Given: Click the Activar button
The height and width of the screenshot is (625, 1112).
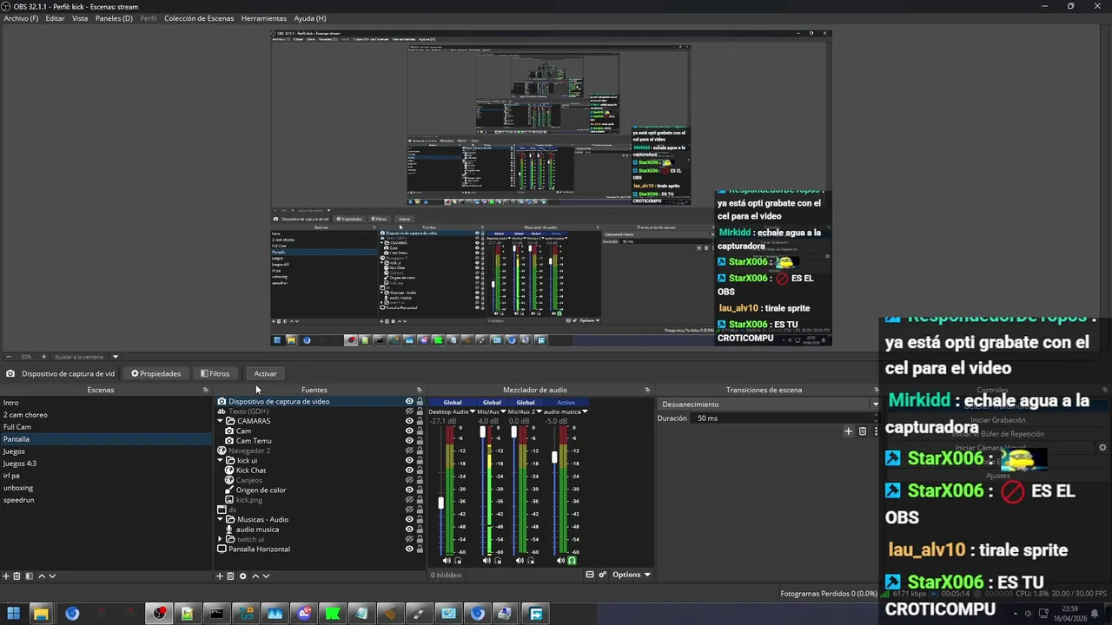Looking at the screenshot, I should (x=265, y=374).
